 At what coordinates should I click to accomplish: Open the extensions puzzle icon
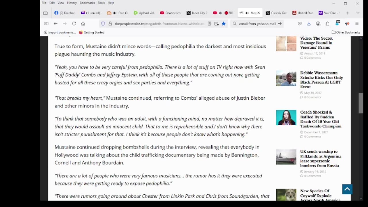pos(327,24)
